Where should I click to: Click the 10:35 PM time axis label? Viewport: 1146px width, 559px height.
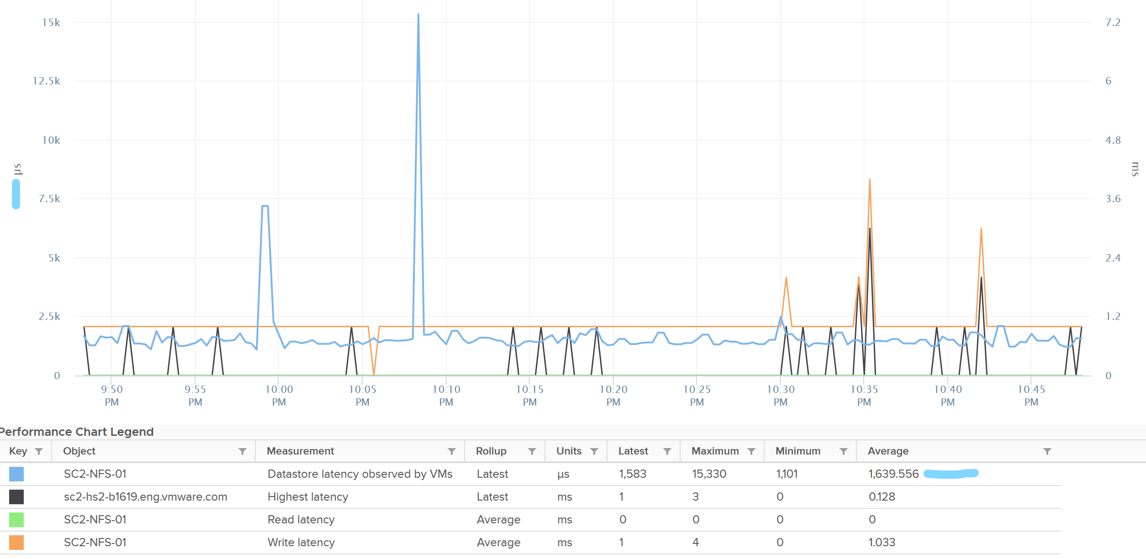pos(864,396)
